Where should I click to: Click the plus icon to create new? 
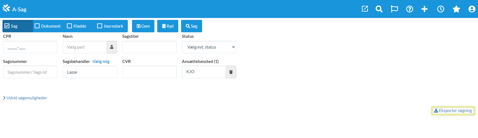tap(424, 9)
